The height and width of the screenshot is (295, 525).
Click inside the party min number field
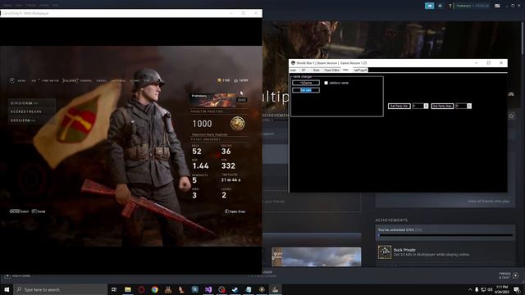pyautogui.click(x=418, y=106)
